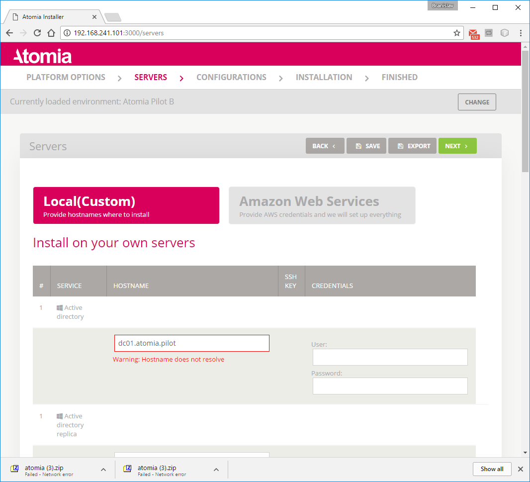Image resolution: width=530 pixels, height=482 pixels.
Task: Expand options for the first atomia (3).zip download
Action: pos(103,469)
